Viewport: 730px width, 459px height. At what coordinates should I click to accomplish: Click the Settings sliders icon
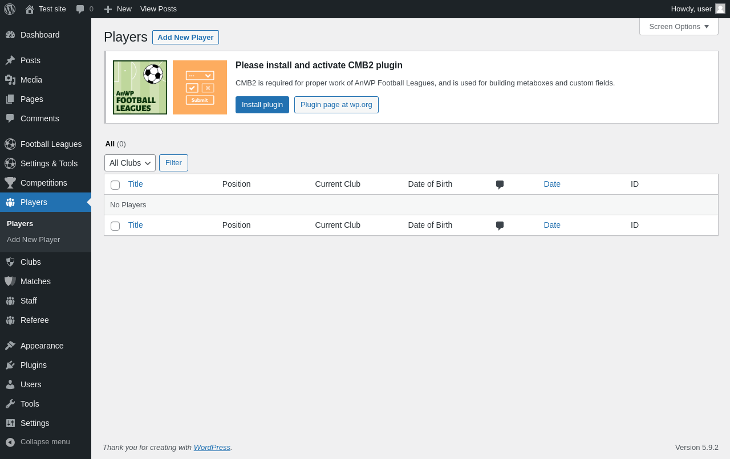pyautogui.click(x=10, y=423)
